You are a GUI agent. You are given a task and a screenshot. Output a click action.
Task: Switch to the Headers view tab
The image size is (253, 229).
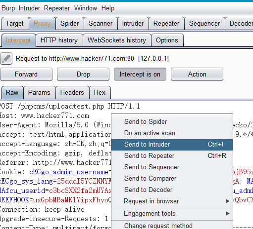click(72, 92)
